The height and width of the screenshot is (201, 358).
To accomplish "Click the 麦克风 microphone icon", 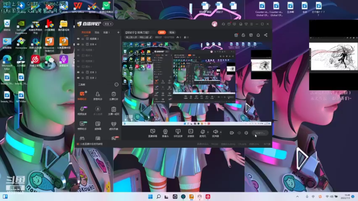I will point(203,132).
